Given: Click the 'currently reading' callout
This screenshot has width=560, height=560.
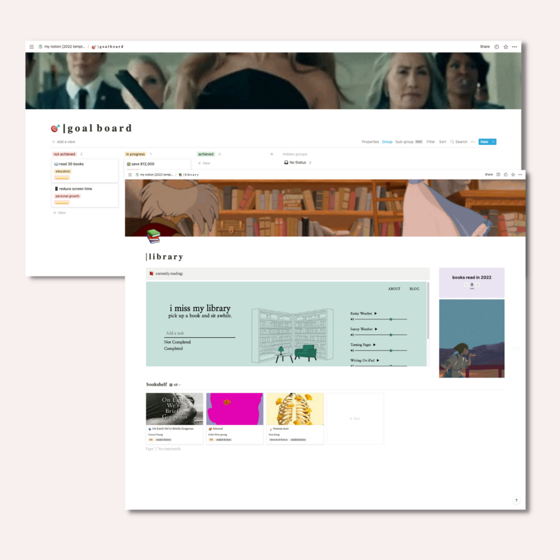Looking at the screenshot, I should (x=288, y=274).
